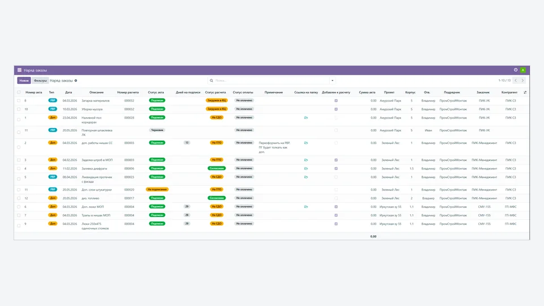Toggle Добавлен к расчету for Заливка диафрагм

tap(336, 169)
